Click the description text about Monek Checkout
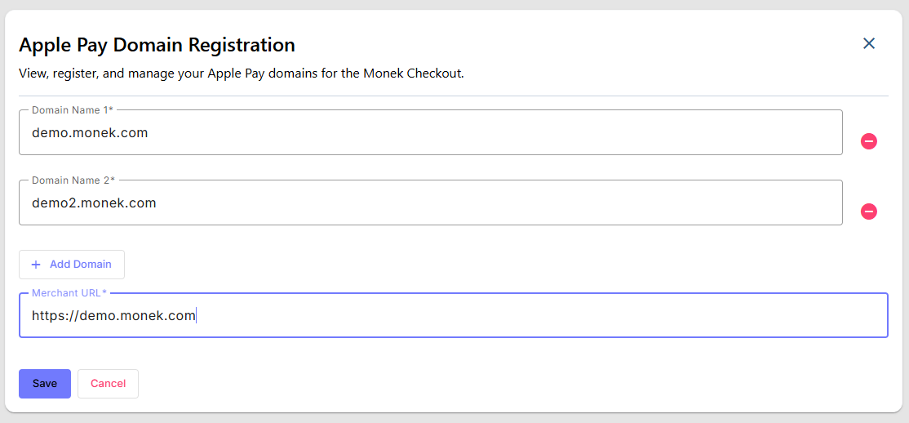Image resolution: width=909 pixels, height=423 pixels. 241,73
